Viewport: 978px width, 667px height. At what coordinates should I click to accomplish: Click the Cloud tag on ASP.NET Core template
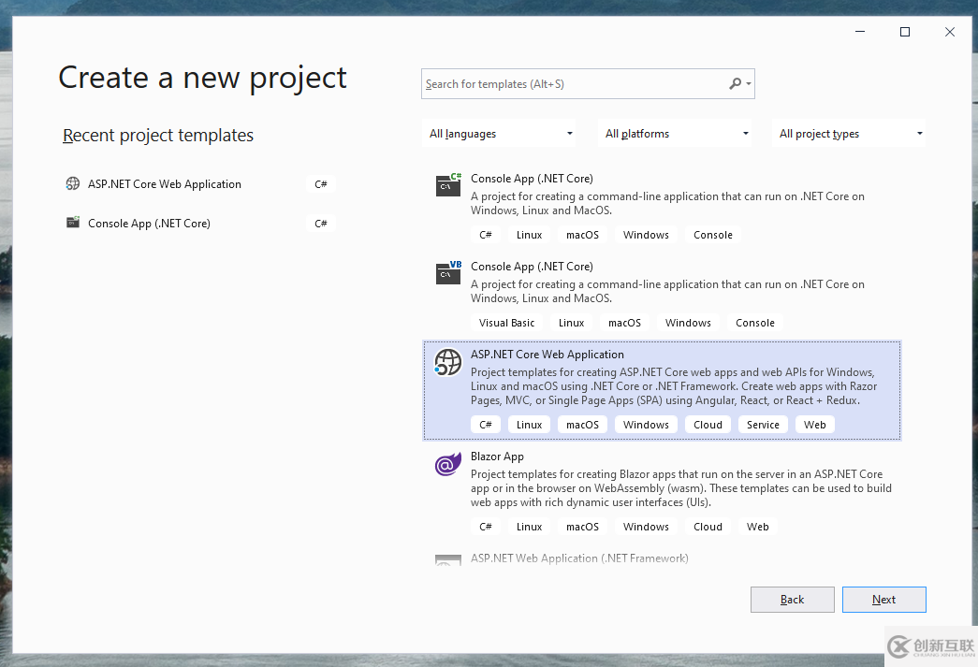point(708,425)
